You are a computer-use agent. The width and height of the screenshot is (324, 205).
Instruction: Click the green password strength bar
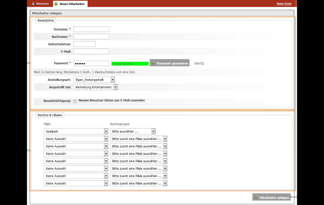tap(130, 64)
